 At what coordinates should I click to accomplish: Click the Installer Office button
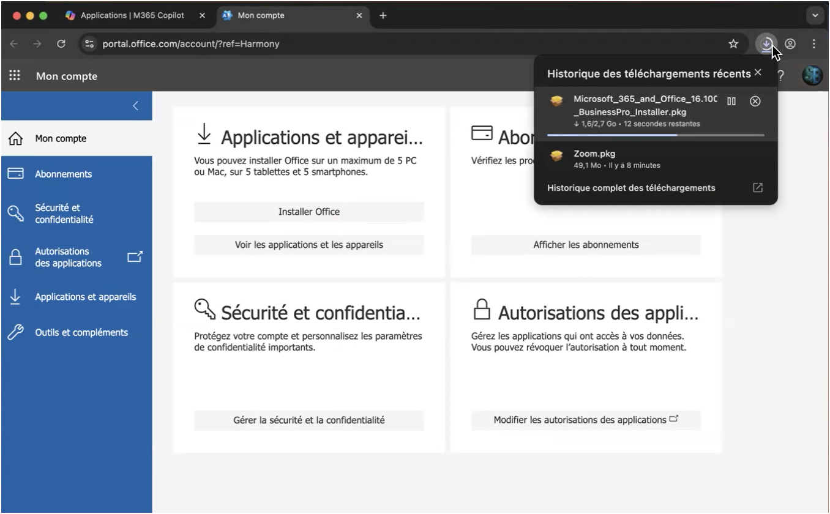309,212
